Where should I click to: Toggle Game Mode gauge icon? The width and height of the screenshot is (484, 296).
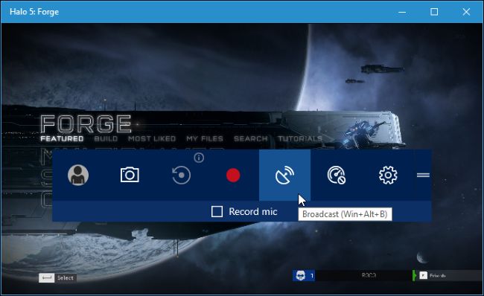coord(337,175)
